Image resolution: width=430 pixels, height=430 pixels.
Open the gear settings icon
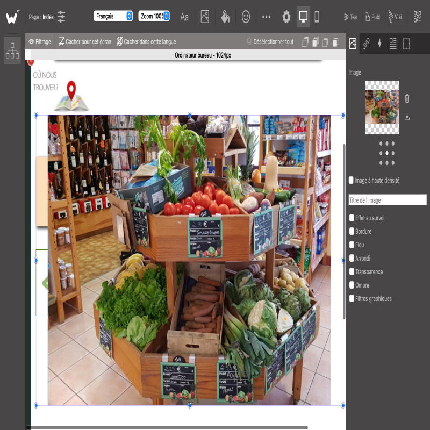(286, 17)
